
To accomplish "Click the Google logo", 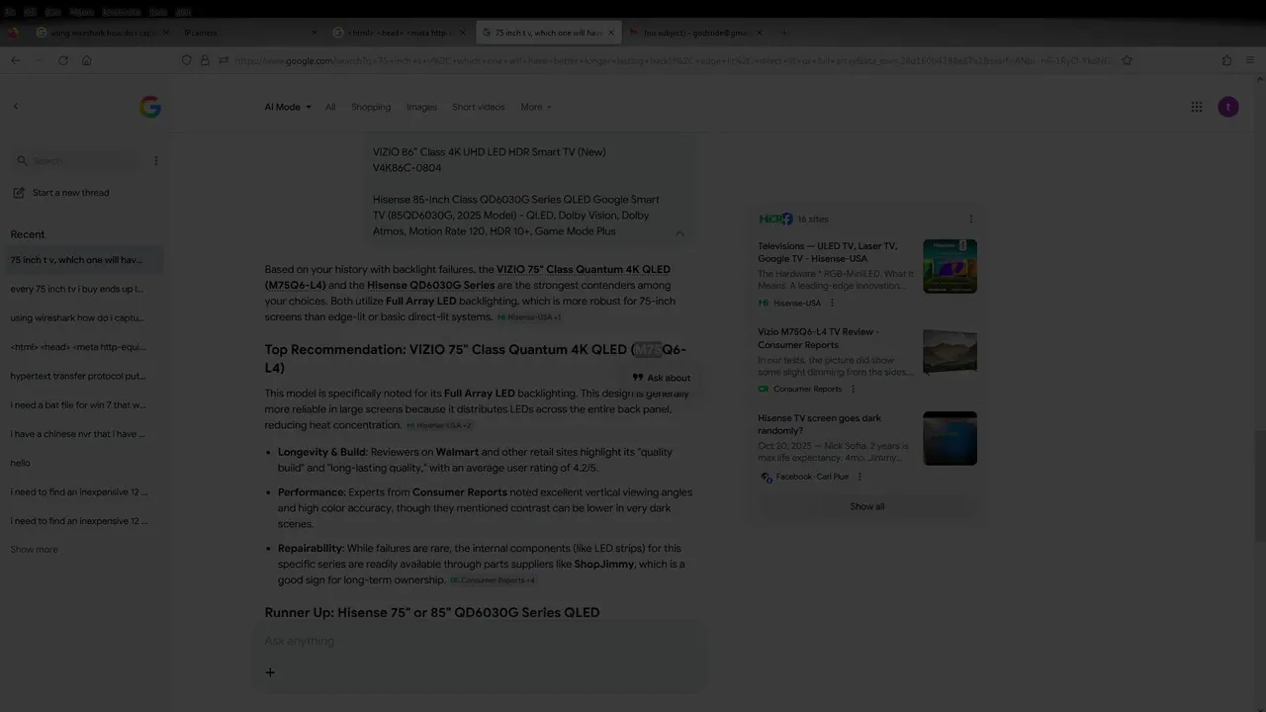I will (150, 107).
